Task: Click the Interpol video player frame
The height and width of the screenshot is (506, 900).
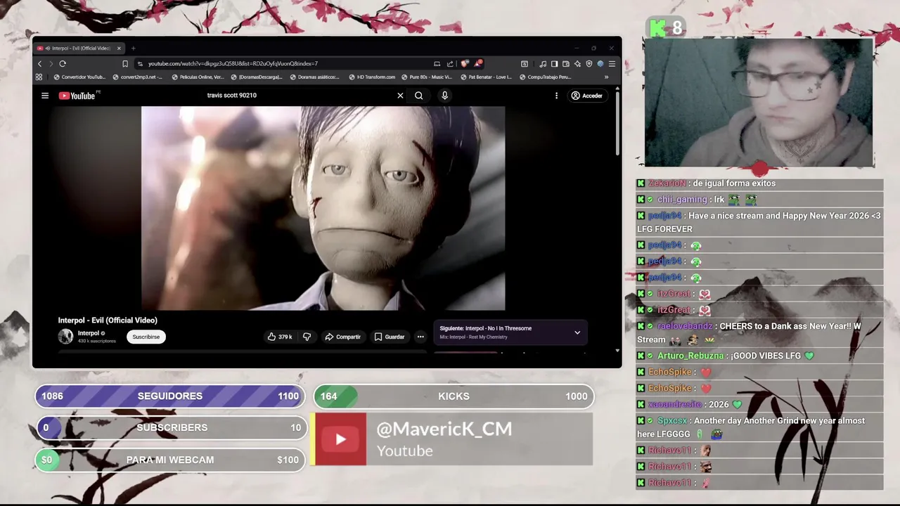Action: click(323, 208)
